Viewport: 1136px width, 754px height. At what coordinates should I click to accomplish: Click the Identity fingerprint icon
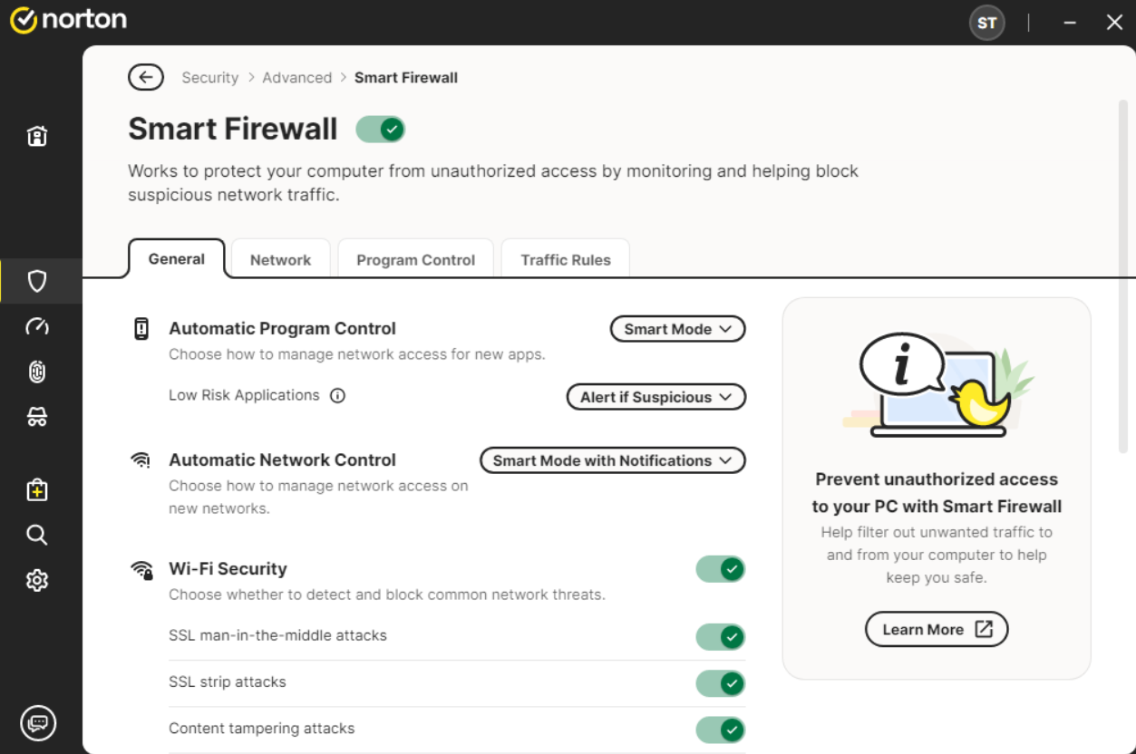click(36, 372)
